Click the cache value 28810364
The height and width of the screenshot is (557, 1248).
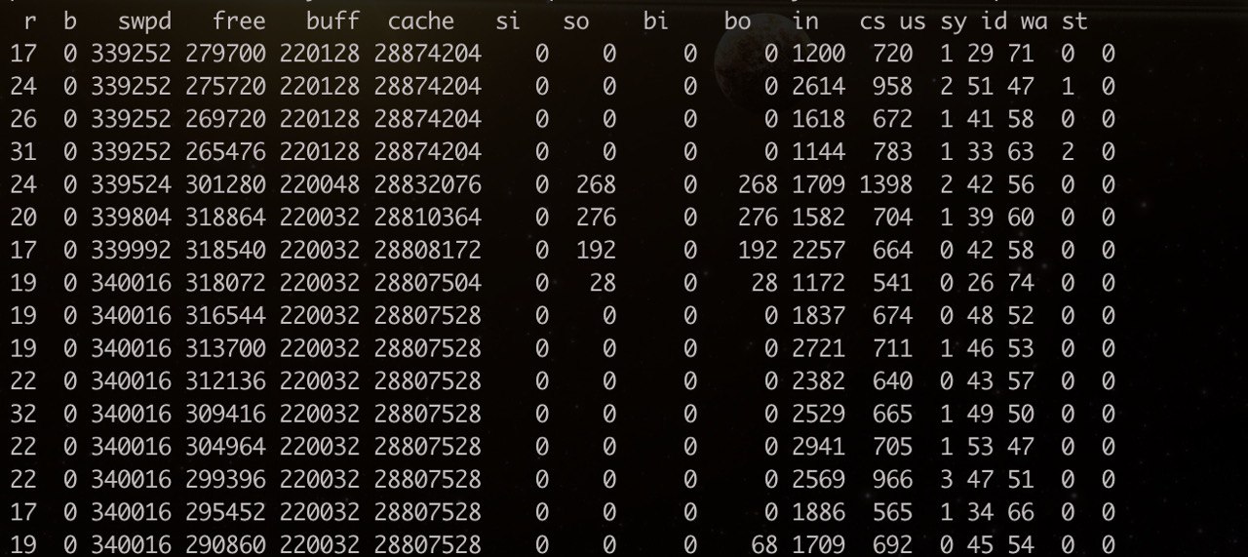pyautogui.click(x=427, y=217)
